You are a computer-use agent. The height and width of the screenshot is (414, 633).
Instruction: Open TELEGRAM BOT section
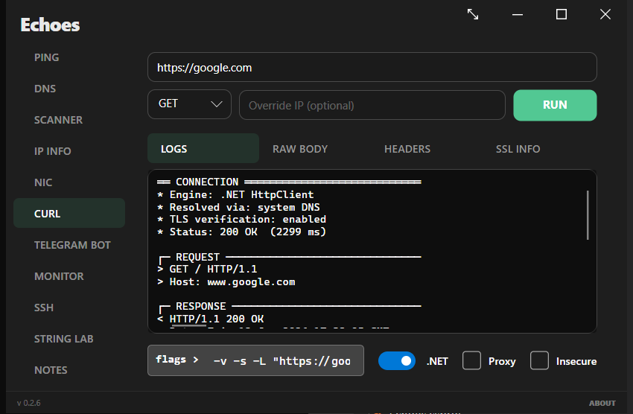coord(72,245)
